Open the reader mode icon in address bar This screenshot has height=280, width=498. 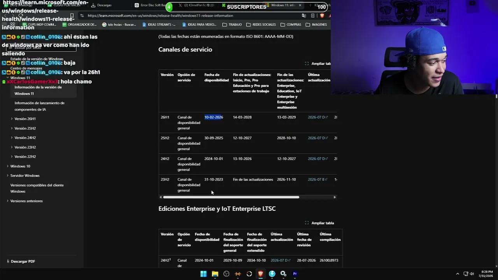coord(313,16)
